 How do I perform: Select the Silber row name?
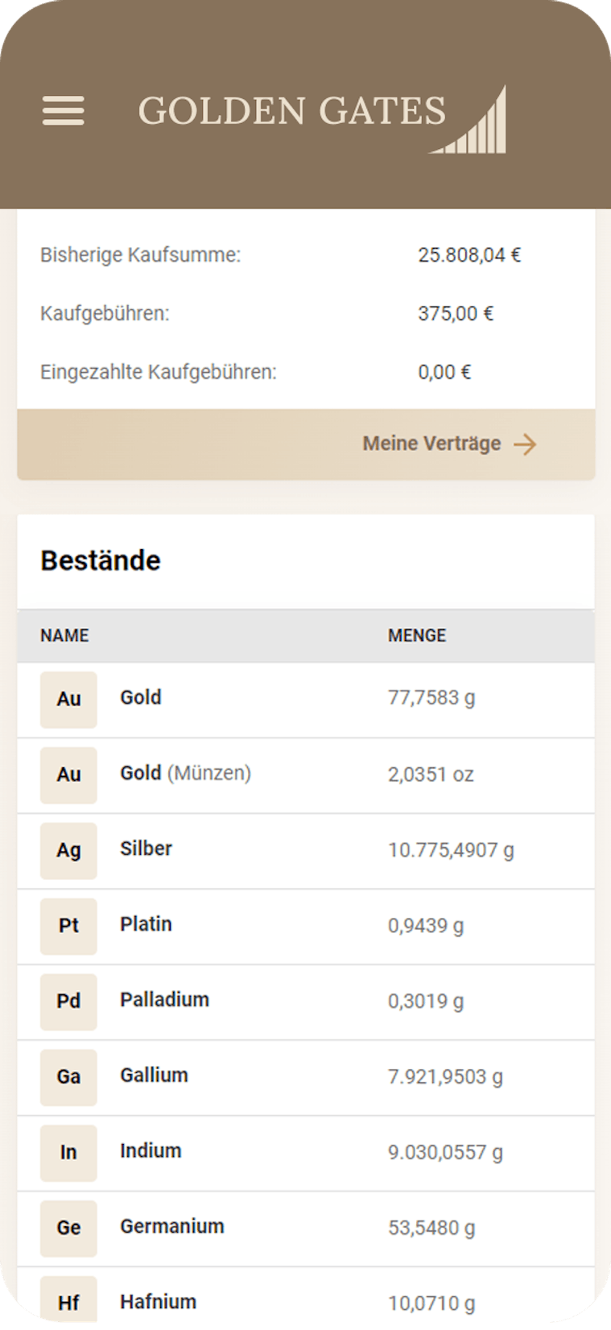(x=146, y=849)
